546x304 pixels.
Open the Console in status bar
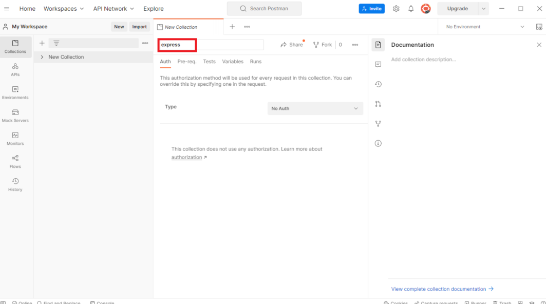click(x=102, y=302)
